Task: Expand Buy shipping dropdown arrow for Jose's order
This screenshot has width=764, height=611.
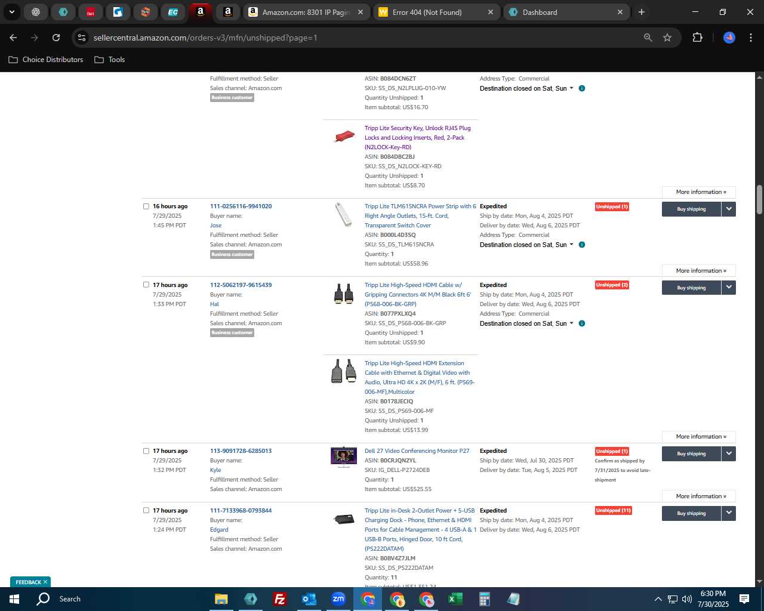Action: click(x=729, y=209)
